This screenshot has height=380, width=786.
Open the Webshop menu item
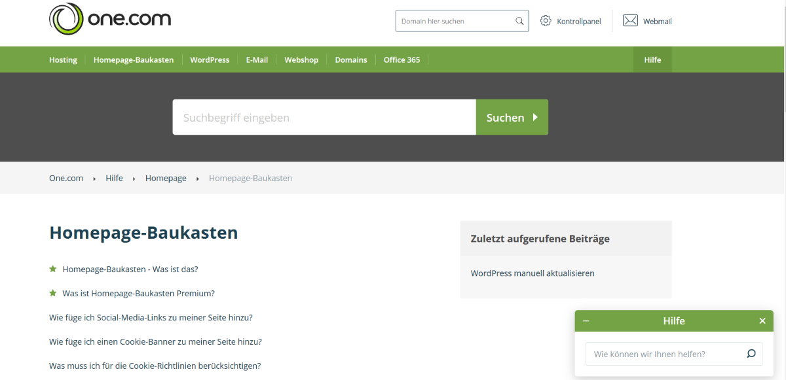tap(301, 60)
